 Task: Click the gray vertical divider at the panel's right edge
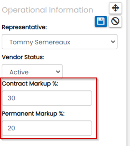click(x=128, y=73)
